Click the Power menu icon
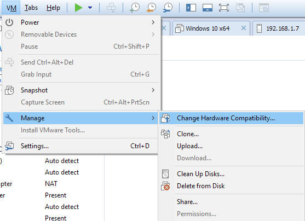The width and height of the screenshot is (305, 221). click(9, 22)
